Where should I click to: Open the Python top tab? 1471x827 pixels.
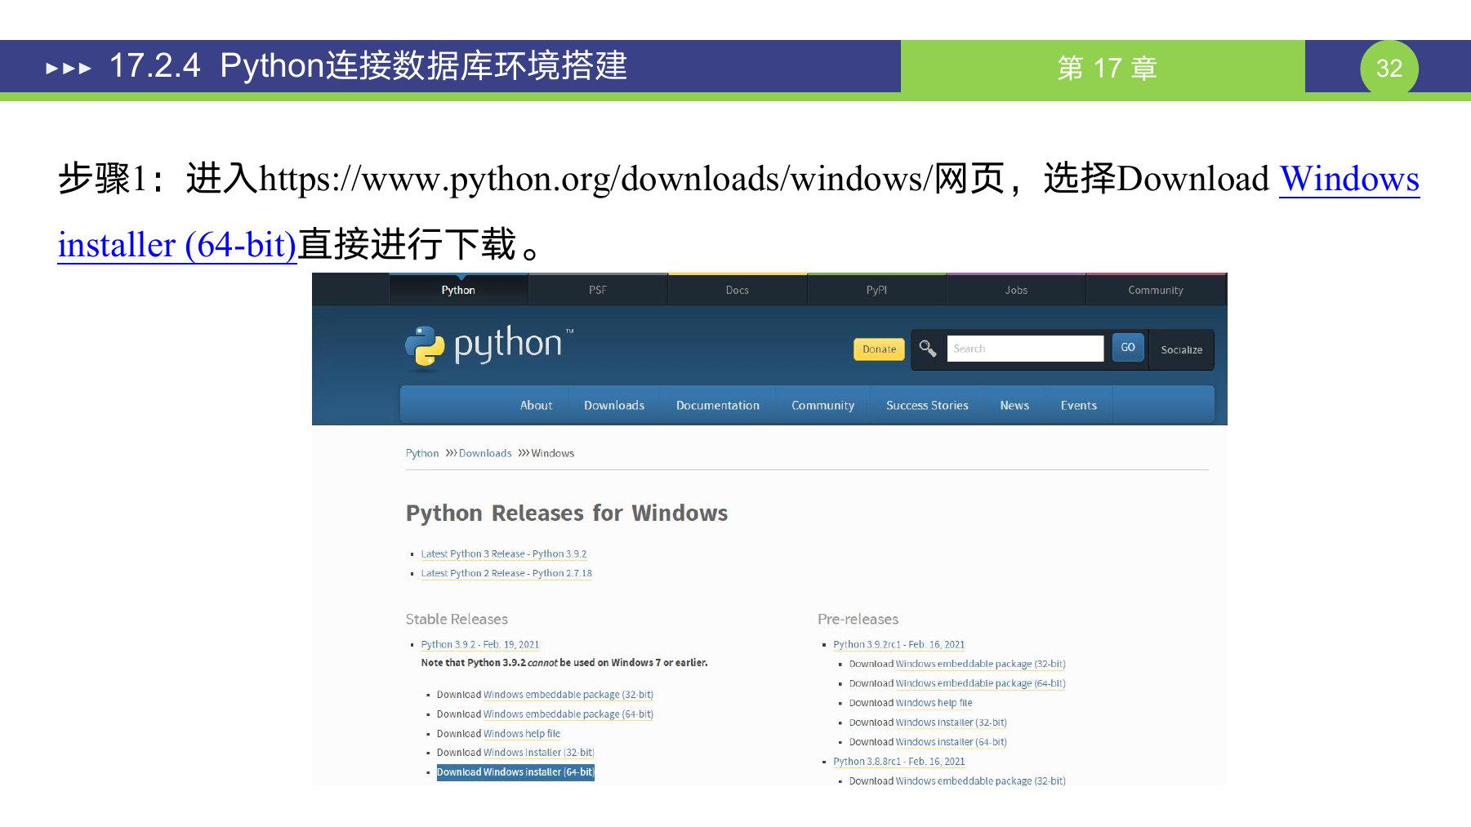click(x=458, y=290)
